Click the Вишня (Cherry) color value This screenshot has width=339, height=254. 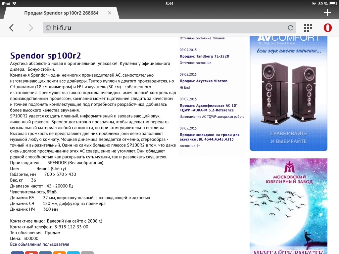coord(51,168)
